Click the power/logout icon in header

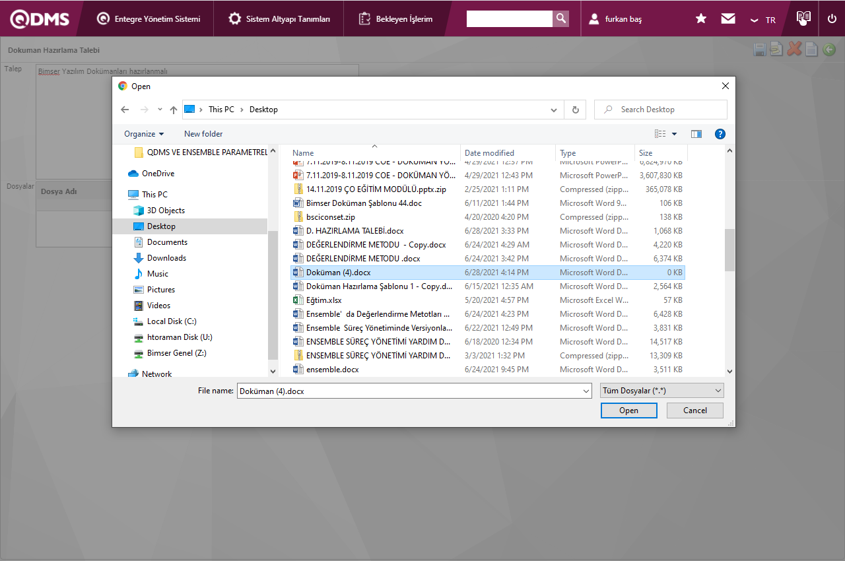tap(832, 18)
